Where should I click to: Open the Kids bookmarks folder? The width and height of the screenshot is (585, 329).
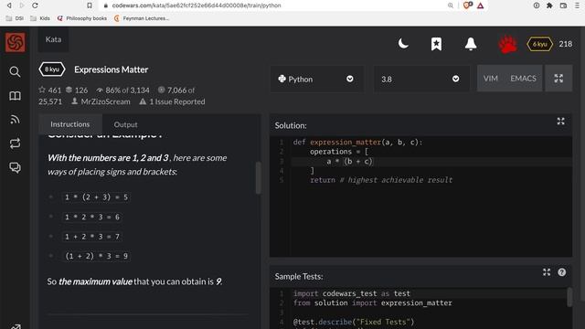[x=40, y=18]
